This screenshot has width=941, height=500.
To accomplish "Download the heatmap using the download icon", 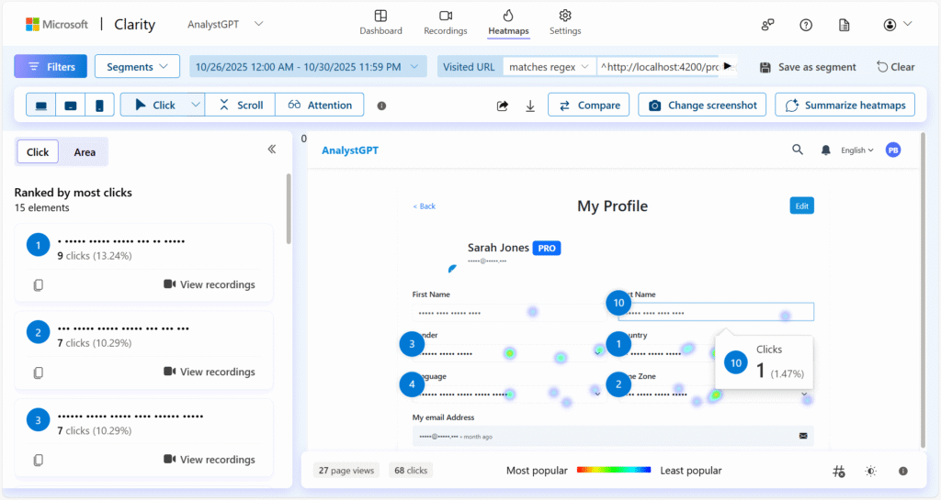I will pos(530,106).
